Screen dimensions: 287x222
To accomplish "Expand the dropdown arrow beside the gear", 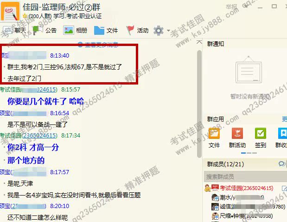I will pos(168,31).
